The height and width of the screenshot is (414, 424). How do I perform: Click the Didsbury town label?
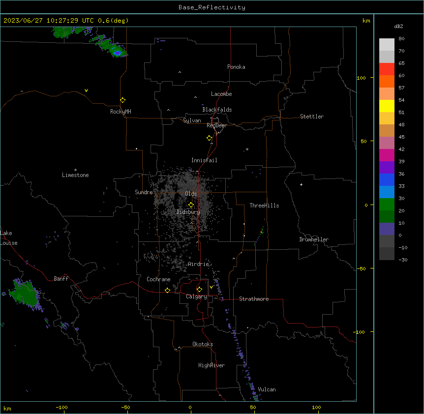coord(188,212)
